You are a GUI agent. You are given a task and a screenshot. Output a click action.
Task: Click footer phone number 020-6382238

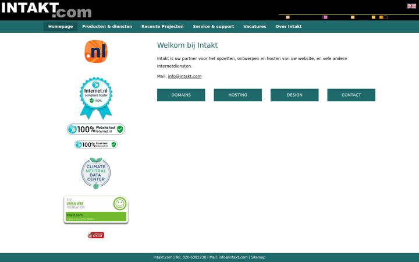[x=194, y=257]
